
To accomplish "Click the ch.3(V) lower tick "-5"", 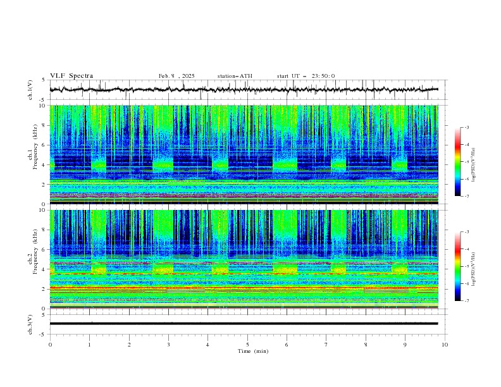I will tap(43, 335).
